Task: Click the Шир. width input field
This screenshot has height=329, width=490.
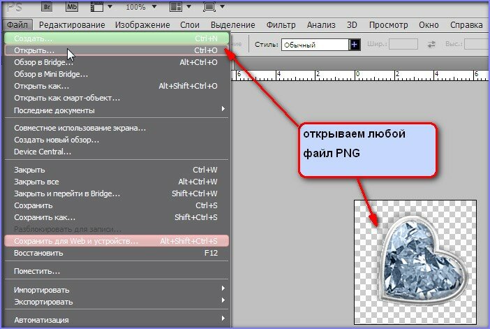Action: (403, 44)
